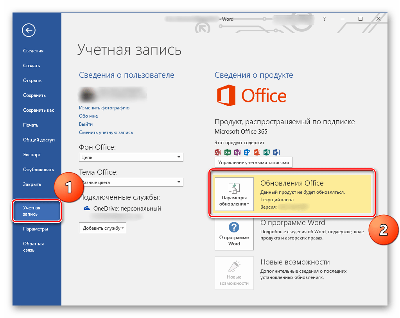This screenshot has height=318, width=400.
Task: Minimize the Word window
Action: (x=343, y=19)
